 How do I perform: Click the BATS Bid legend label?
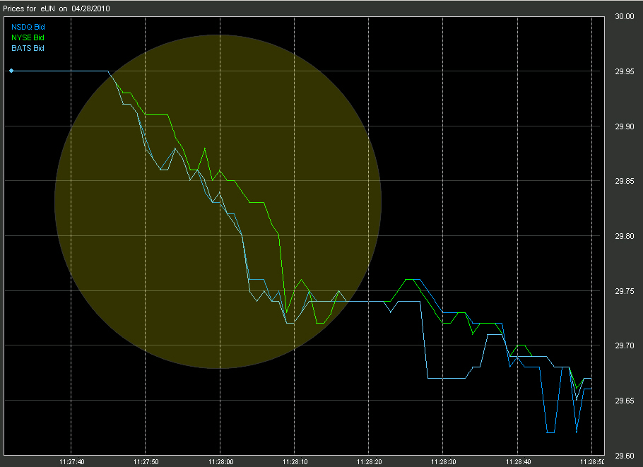tap(28, 48)
